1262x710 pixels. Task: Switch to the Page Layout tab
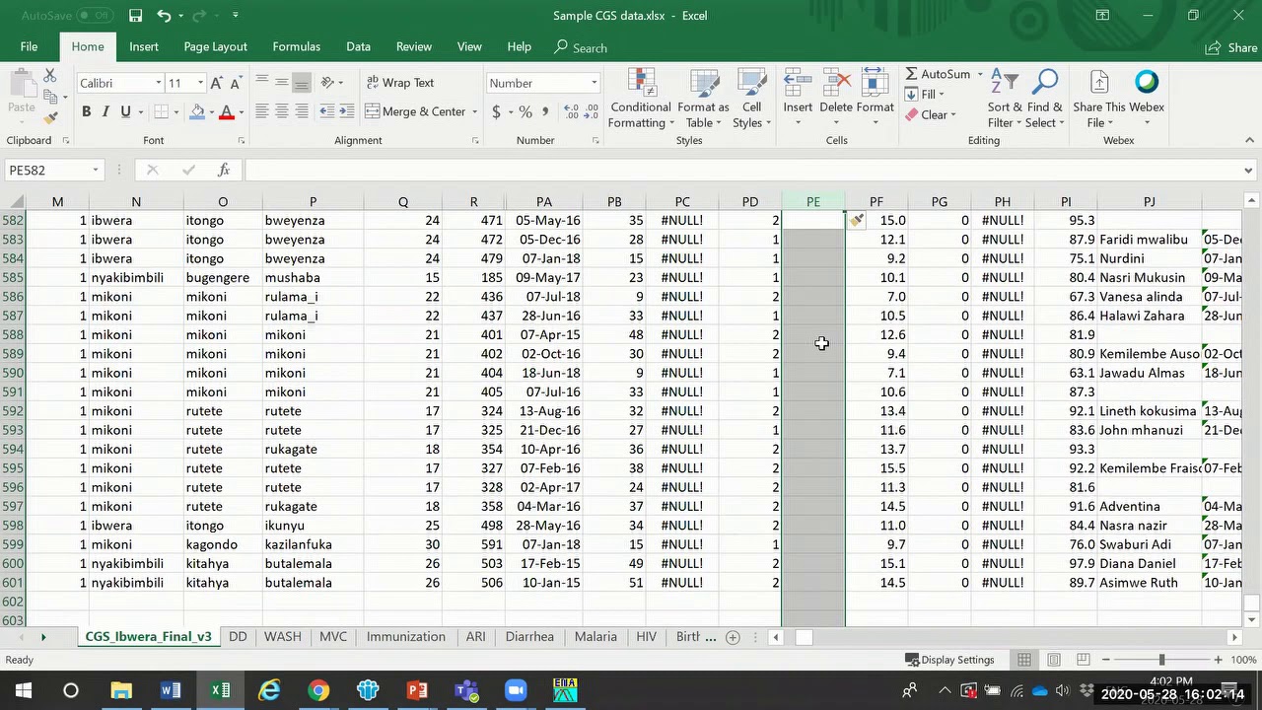[x=215, y=46]
